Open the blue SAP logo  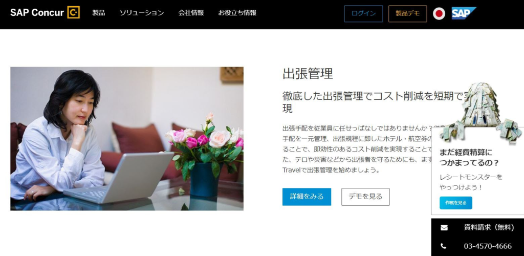(464, 13)
